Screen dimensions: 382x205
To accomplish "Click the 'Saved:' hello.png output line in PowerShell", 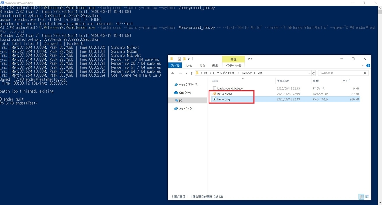I will coord(33,79).
